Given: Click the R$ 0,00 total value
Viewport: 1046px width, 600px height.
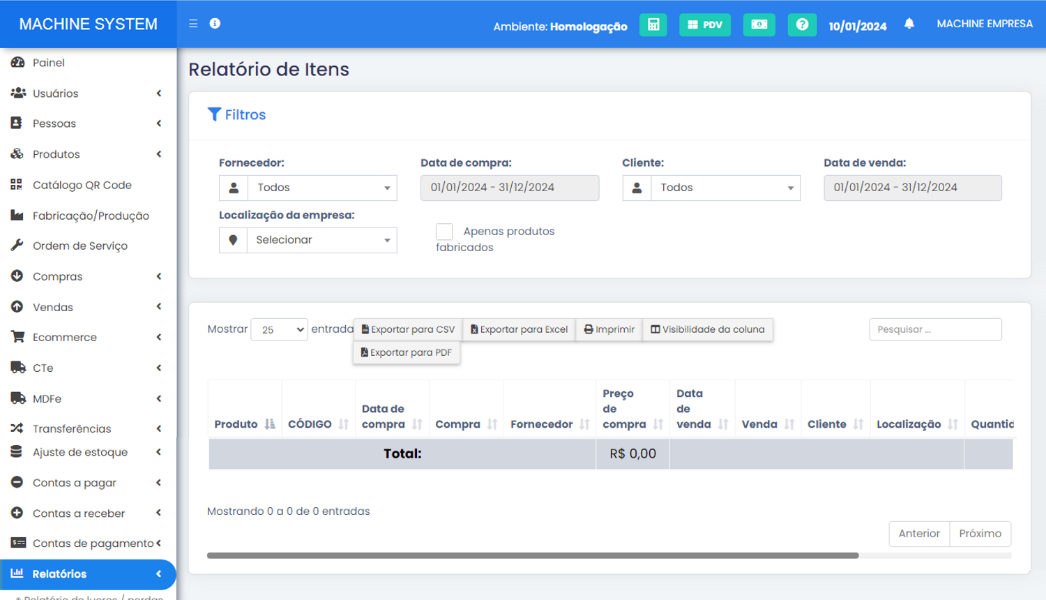Looking at the screenshot, I should [632, 453].
